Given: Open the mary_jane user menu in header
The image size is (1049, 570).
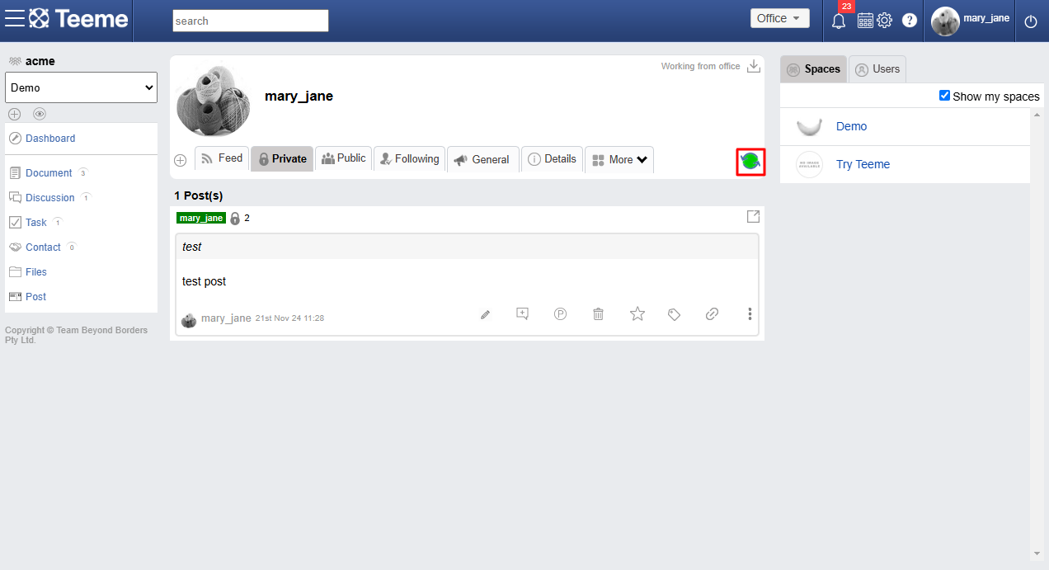Looking at the screenshot, I should point(971,21).
